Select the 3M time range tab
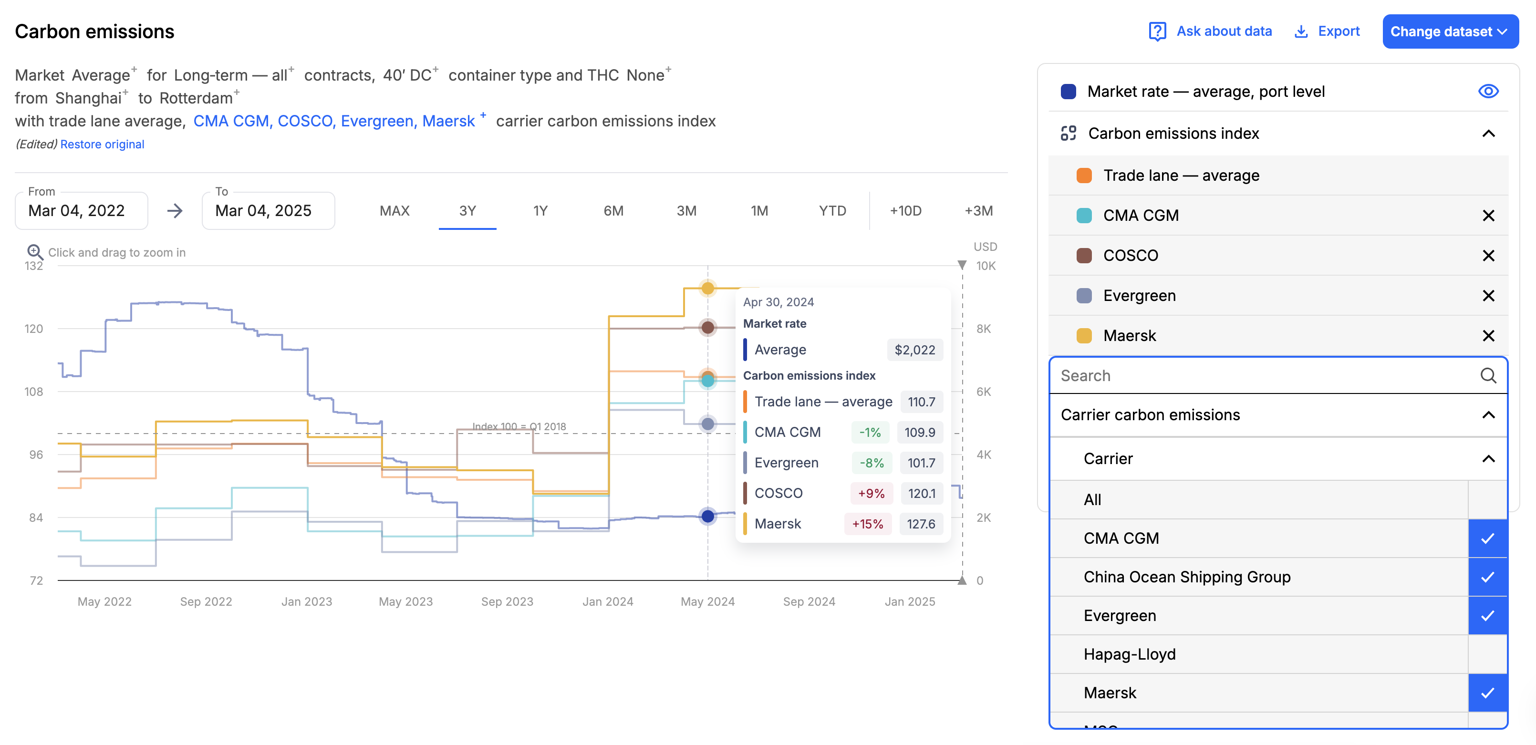 pyautogui.click(x=686, y=211)
